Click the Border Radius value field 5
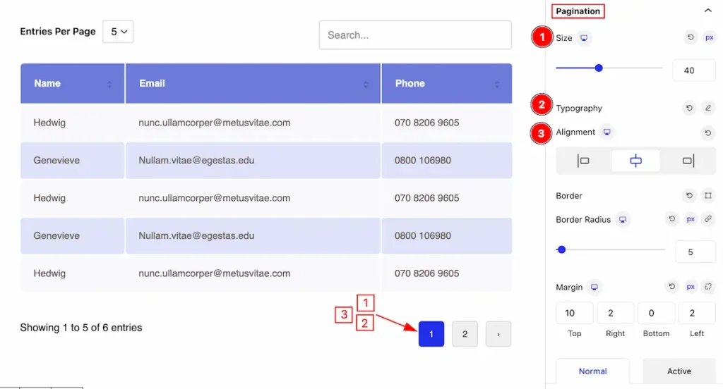The image size is (723, 389). pos(695,252)
